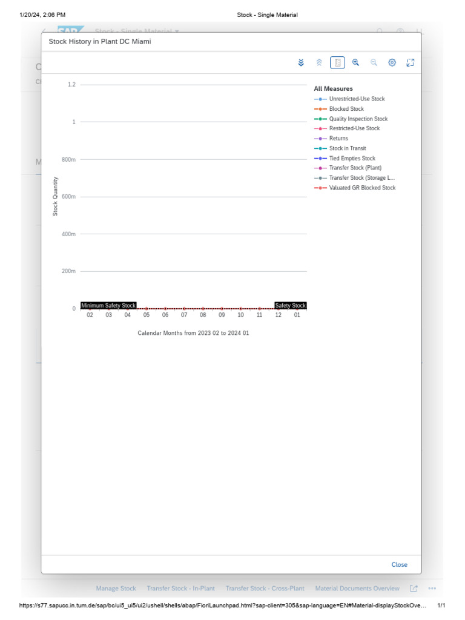This screenshot has height=620, width=465.
Task: Toggle Blocked Stock series in legend
Action: click(346, 109)
